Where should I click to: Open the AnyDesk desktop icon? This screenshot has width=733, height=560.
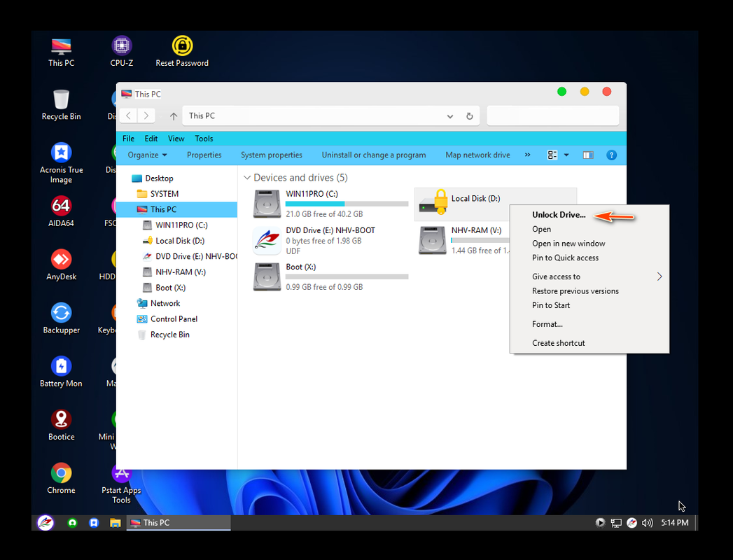coord(61,265)
